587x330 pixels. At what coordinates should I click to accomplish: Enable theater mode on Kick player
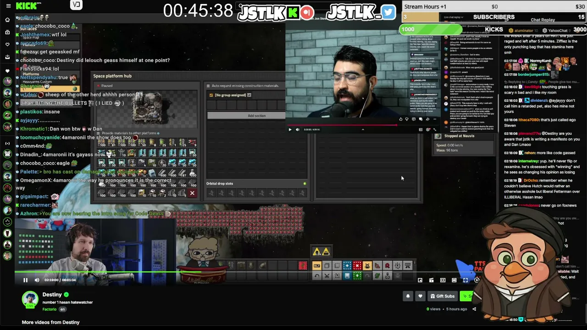pyautogui.click(x=454, y=280)
